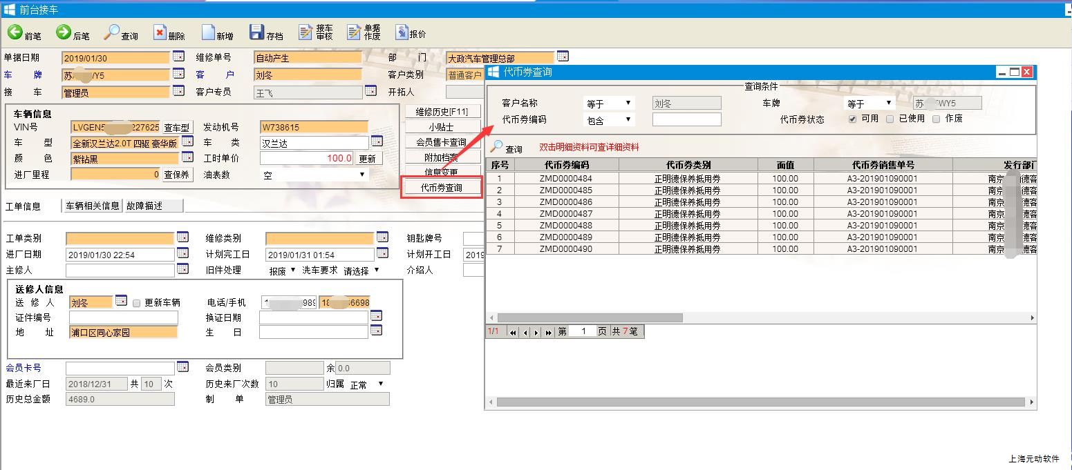Click the 接车审核 review icon
Viewport: 1072px width, 470px height.
tap(305, 32)
